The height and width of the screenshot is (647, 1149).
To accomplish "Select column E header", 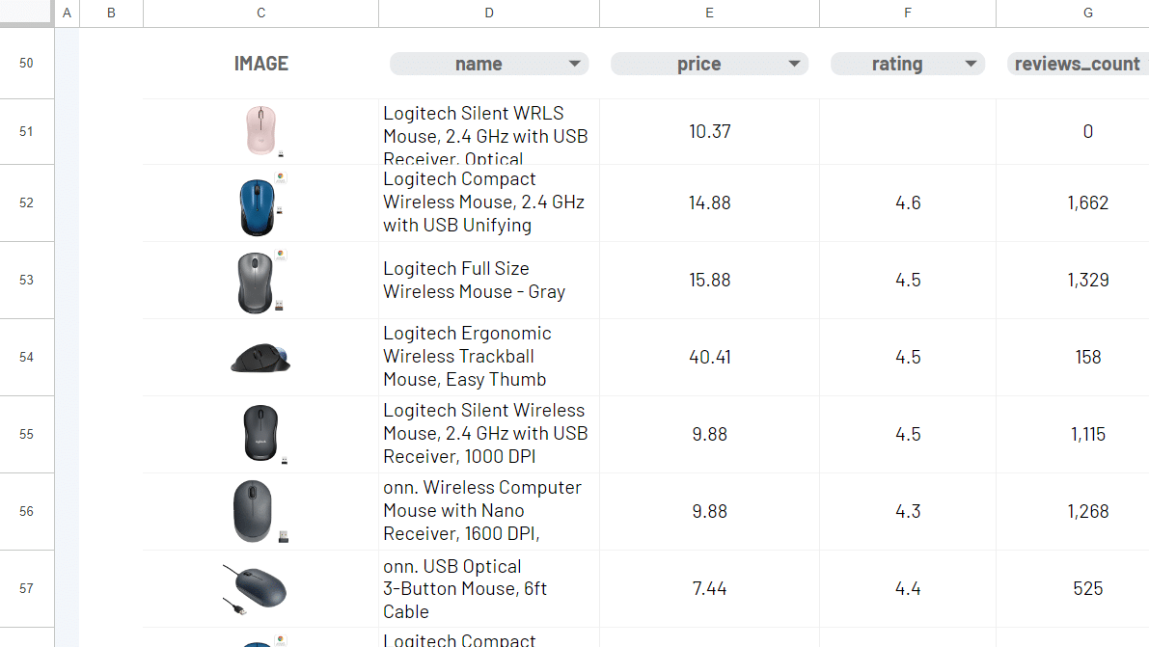I will click(x=709, y=13).
